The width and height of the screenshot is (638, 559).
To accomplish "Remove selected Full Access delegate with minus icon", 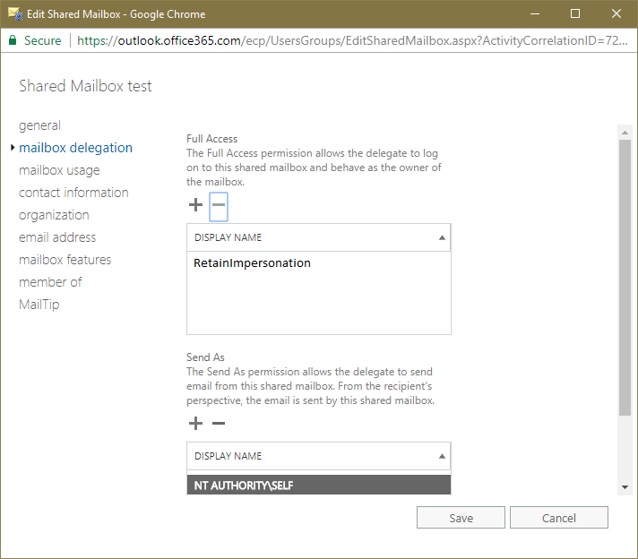I will point(219,207).
